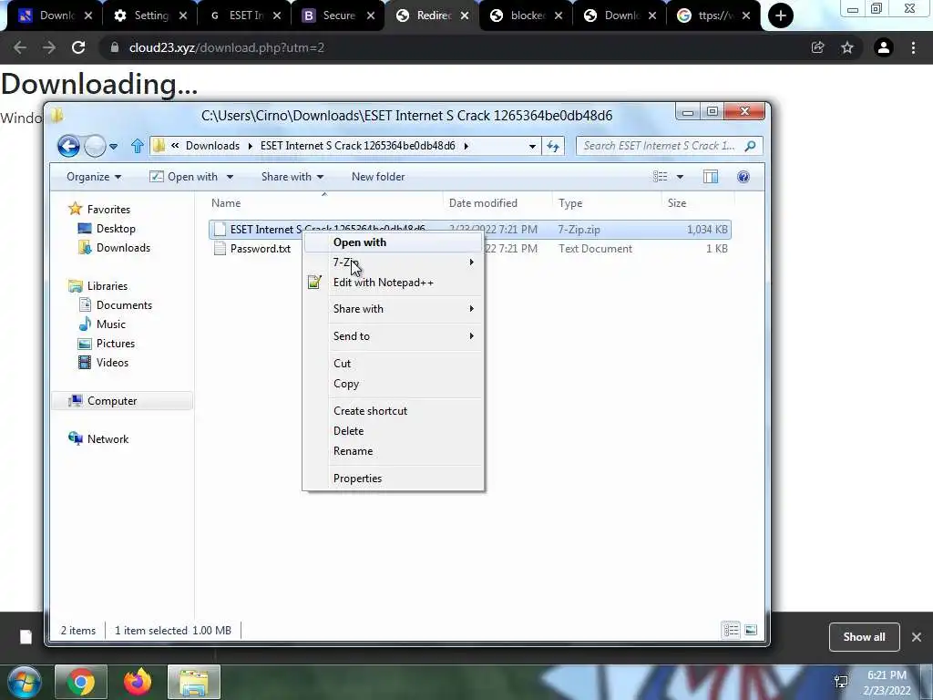
Task: Open view options dropdown arrow
Action: pos(680,177)
